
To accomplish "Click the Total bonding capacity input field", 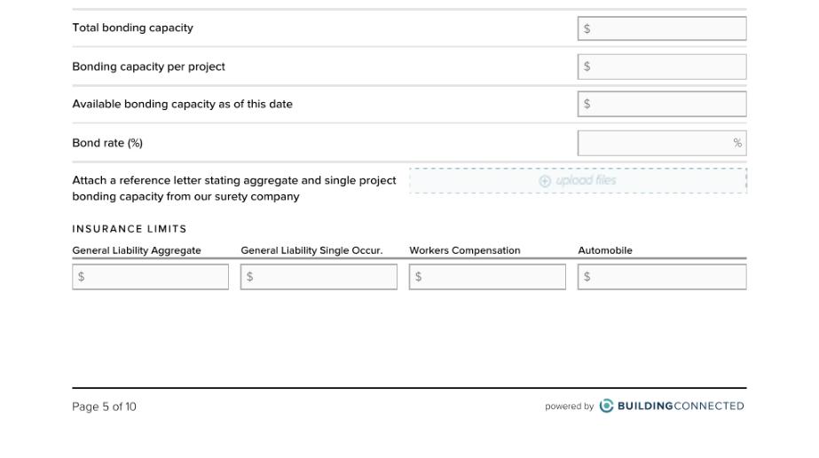I will point(662,28).
